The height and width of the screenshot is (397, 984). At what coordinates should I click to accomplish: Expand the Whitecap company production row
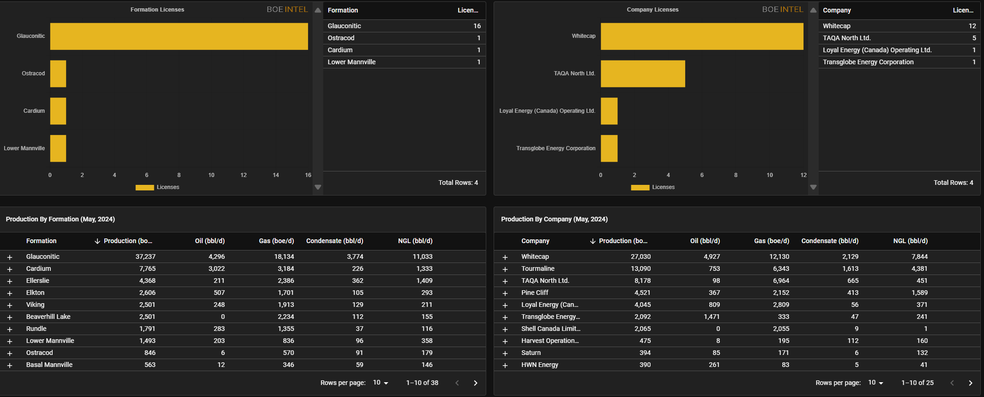[505, 257]
